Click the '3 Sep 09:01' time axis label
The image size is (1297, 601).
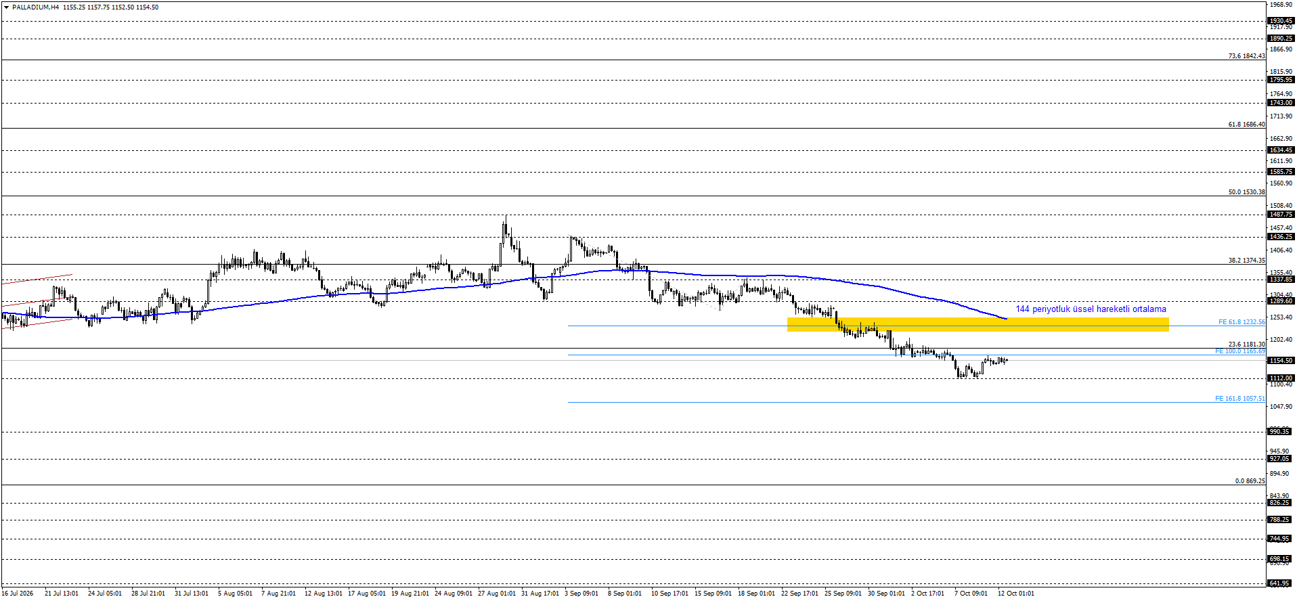[581, 594]
